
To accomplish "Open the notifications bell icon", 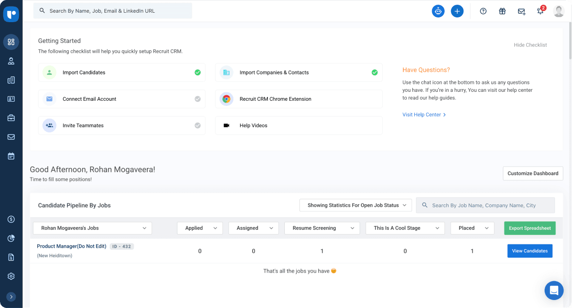I will point(540,11).
